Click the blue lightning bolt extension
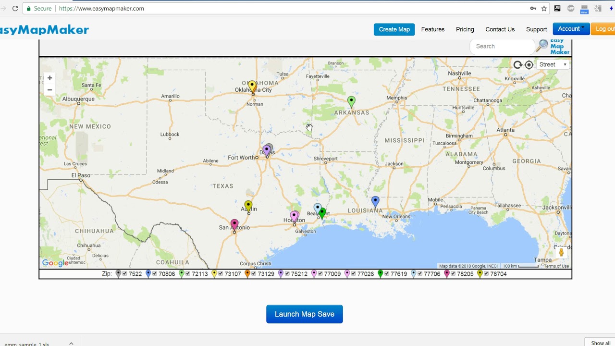Image resolution: width=615 pixels, height=346 pixels. point(612,8)
